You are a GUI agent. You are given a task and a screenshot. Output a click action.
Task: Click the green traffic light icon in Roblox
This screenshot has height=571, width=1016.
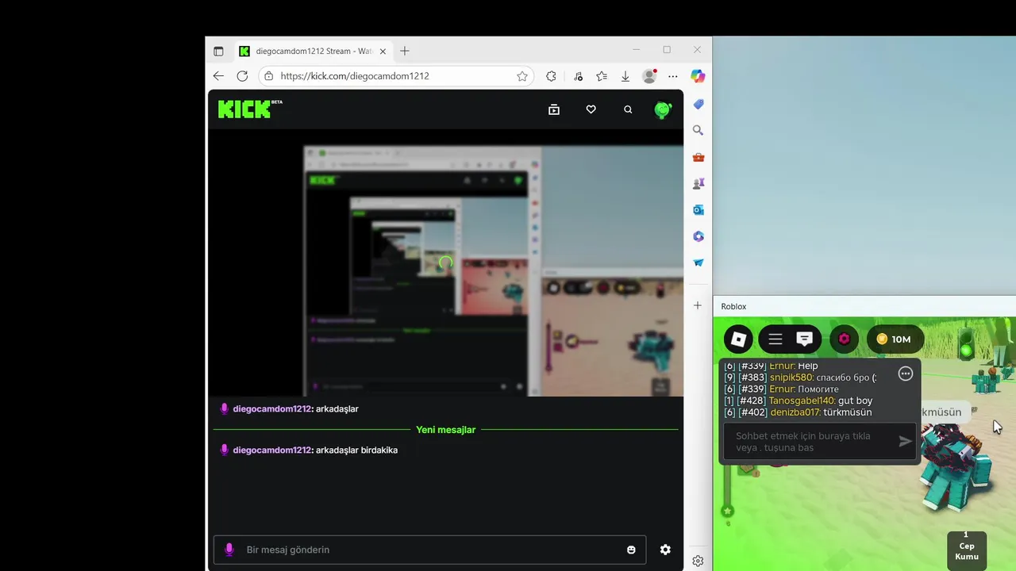(966, 346)
